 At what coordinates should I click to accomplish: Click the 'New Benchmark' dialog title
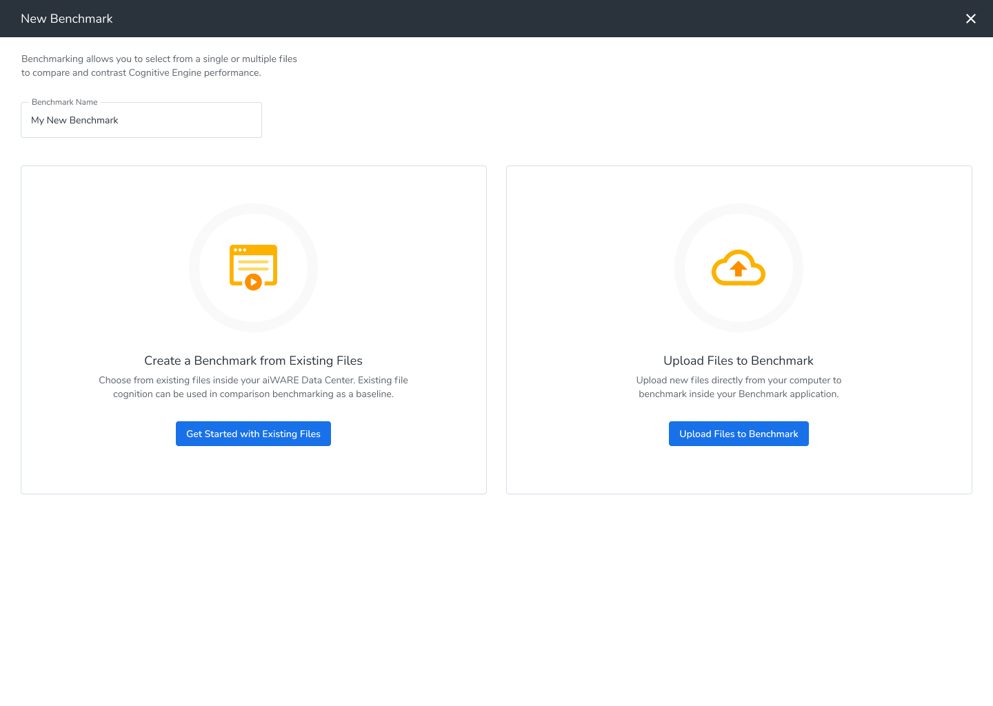pyautogui.click(x=67, y=19)
